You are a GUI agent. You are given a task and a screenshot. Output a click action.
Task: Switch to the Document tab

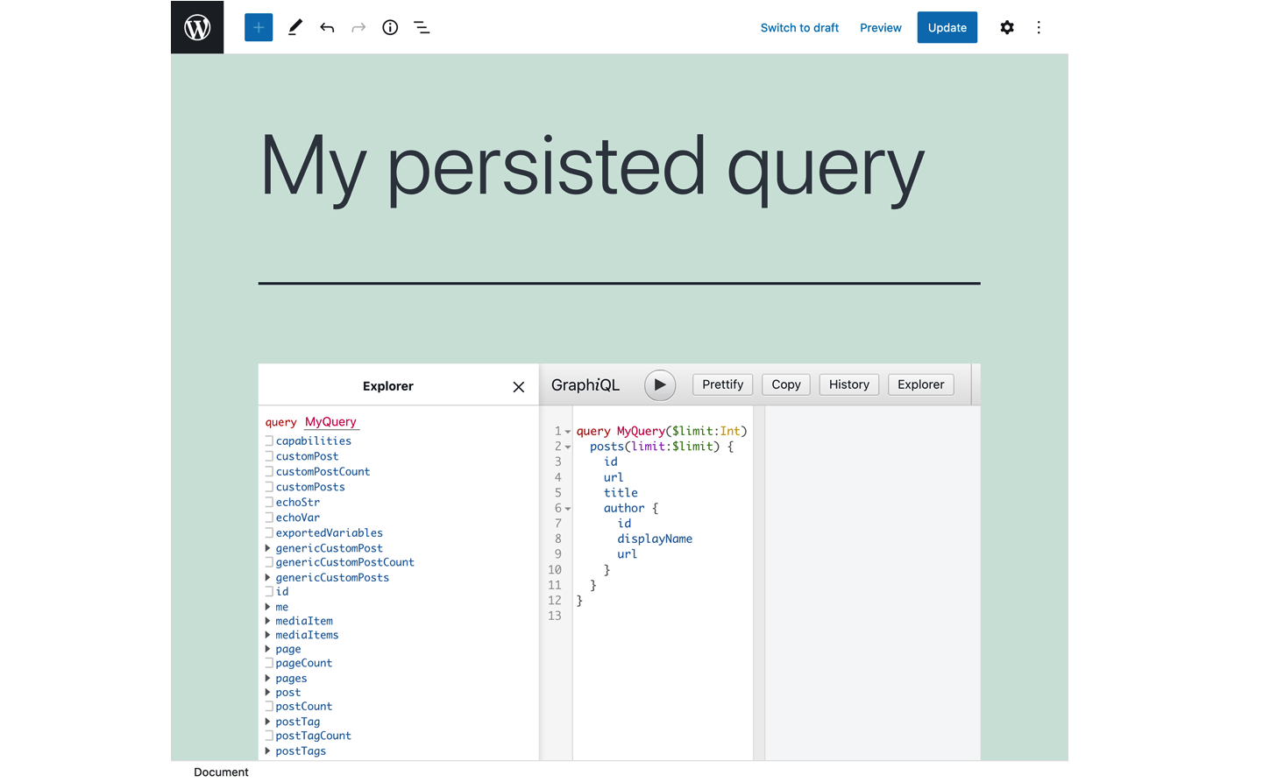[220, 771]
